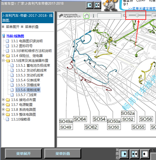Viewport: 156px width, 160px height.
Task: Open 13.1 电路图识读说明 page
Action: pos(27,41)
